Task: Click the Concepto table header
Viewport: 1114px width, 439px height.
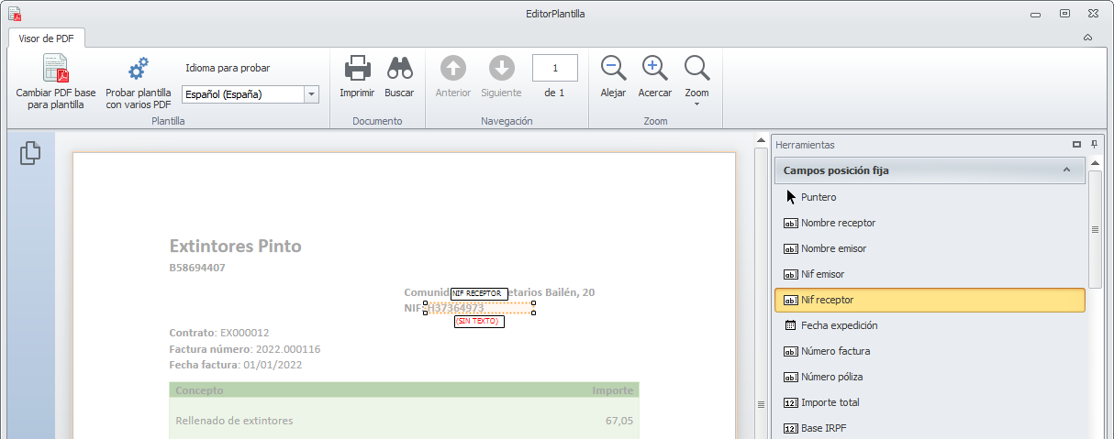Action: [x=199, y=390]
